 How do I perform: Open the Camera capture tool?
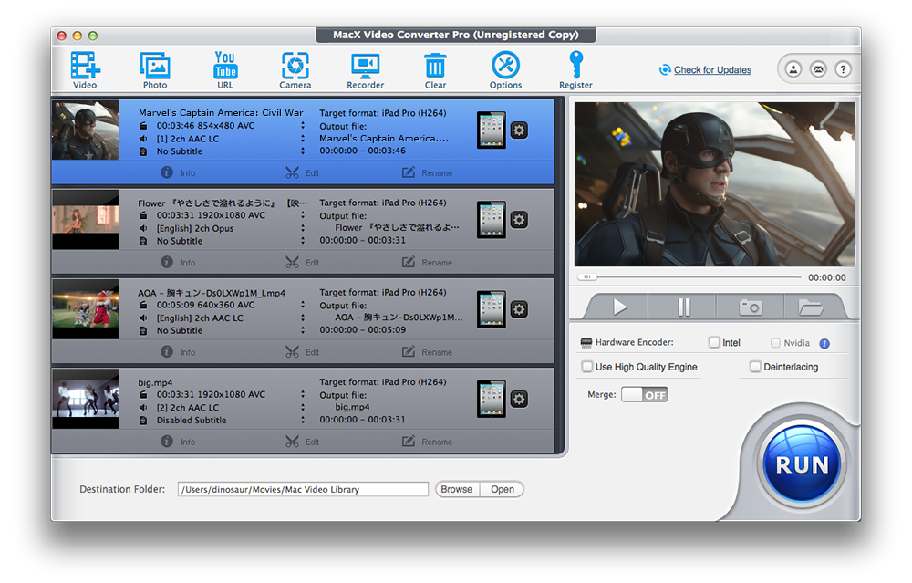click(x=295, y=66)
